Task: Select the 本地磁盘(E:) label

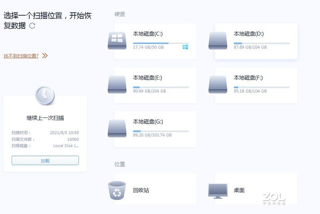Action: (147, 78)
